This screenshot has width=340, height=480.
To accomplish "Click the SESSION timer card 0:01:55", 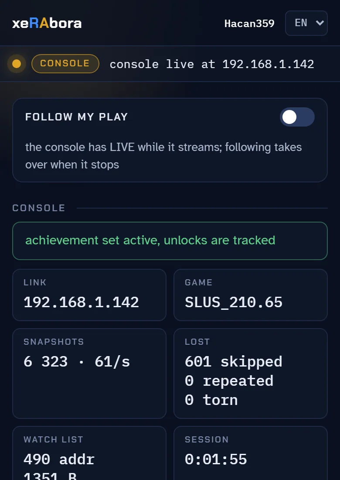I will click(250, 453).
